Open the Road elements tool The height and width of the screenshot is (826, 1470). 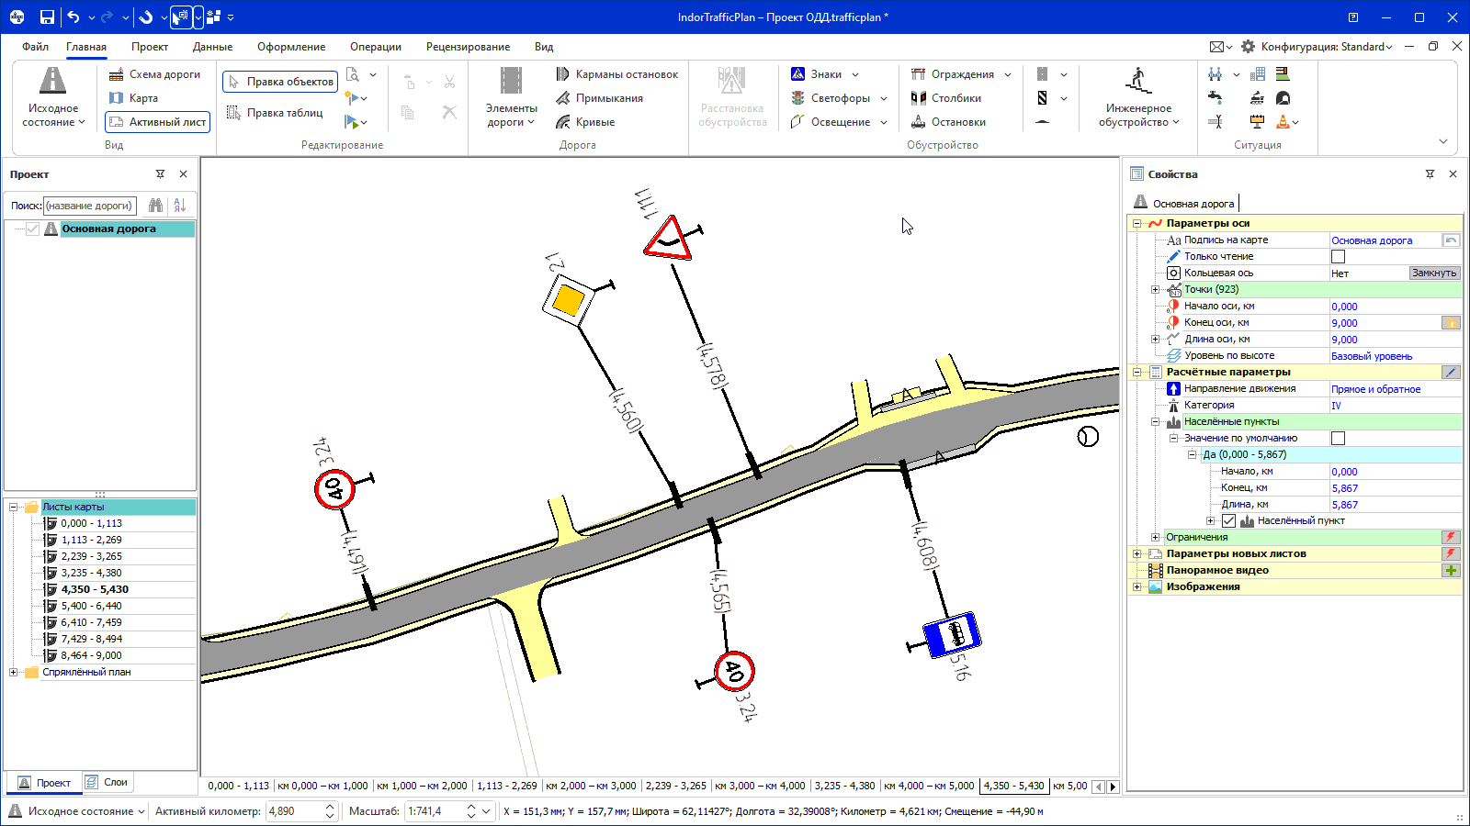coord(511,97)
